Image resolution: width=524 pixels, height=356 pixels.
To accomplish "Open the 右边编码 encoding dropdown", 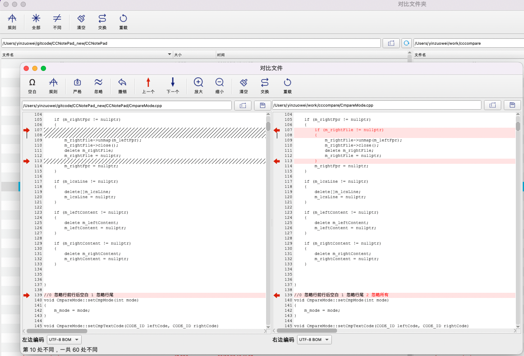I will (314, 340).
